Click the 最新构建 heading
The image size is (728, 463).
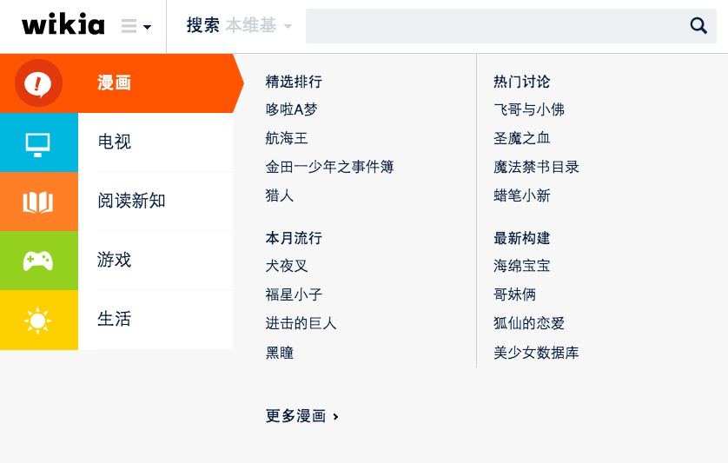(522, 238)
